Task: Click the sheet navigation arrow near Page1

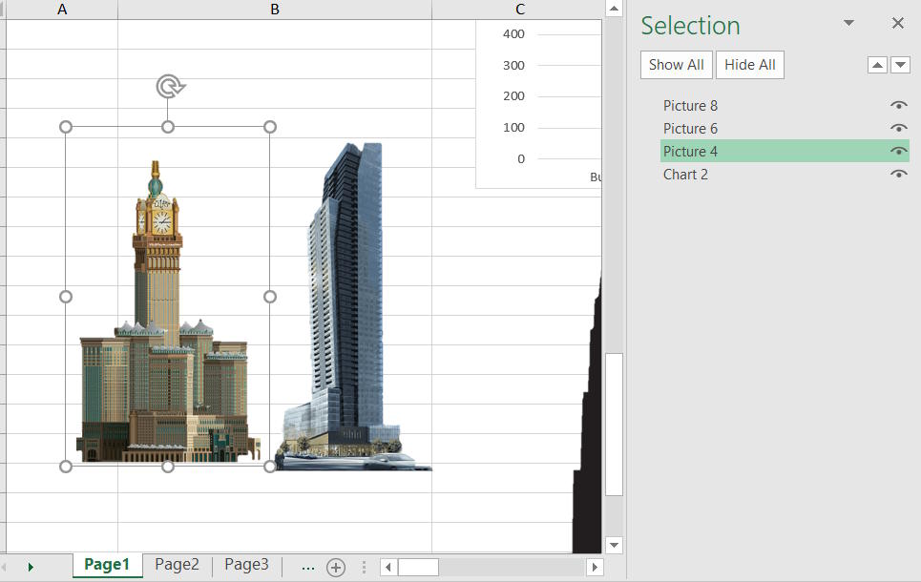Action: [30, 565]
